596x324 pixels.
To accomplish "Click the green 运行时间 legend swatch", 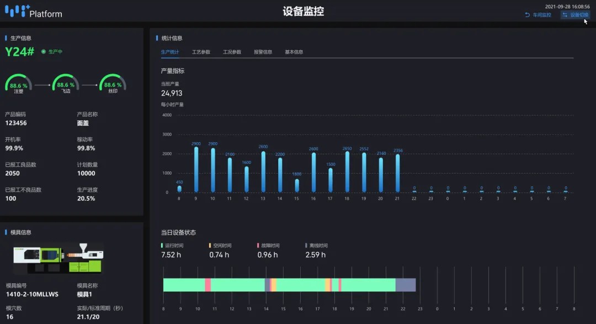I will [x=162, y=245].
